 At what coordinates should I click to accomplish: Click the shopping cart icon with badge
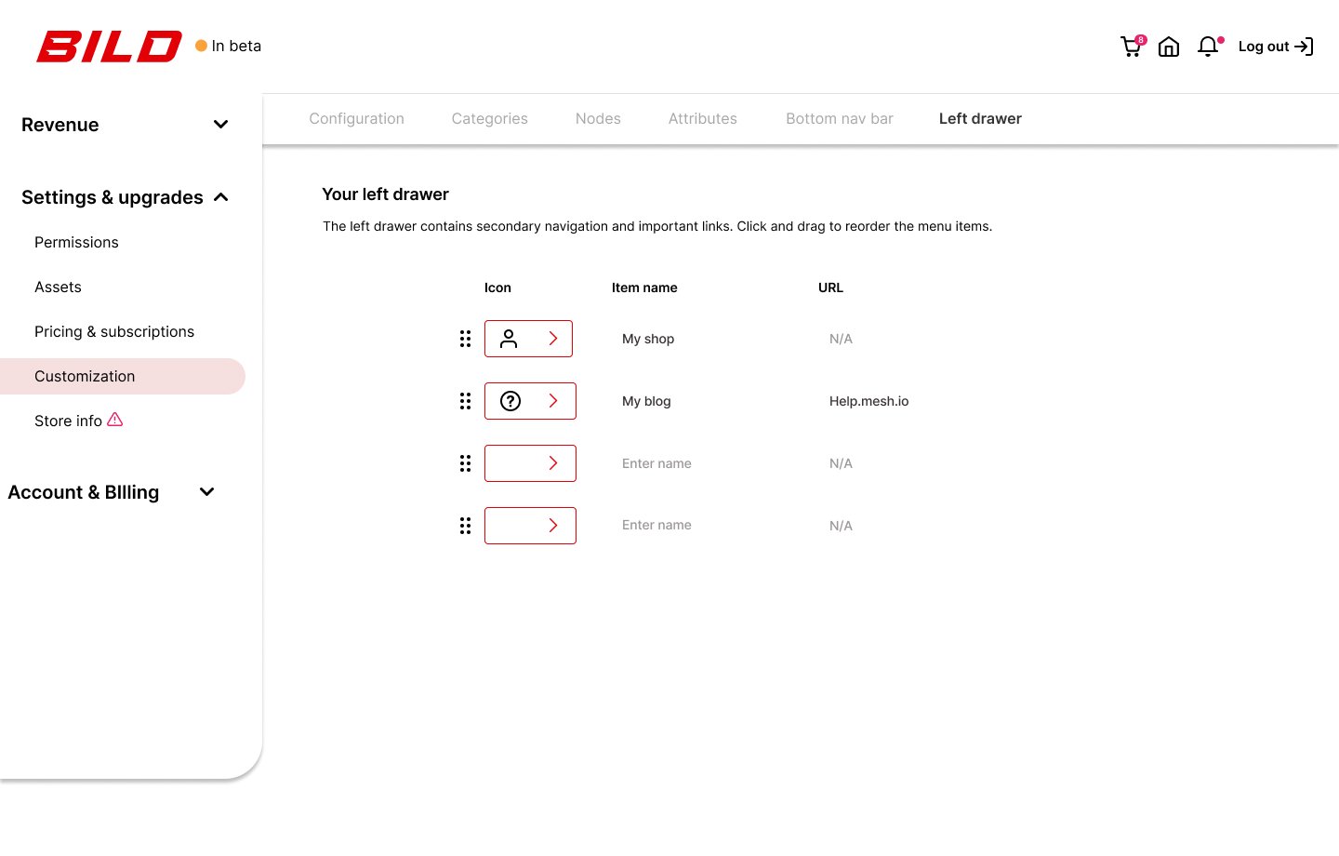click(1131, 46)
